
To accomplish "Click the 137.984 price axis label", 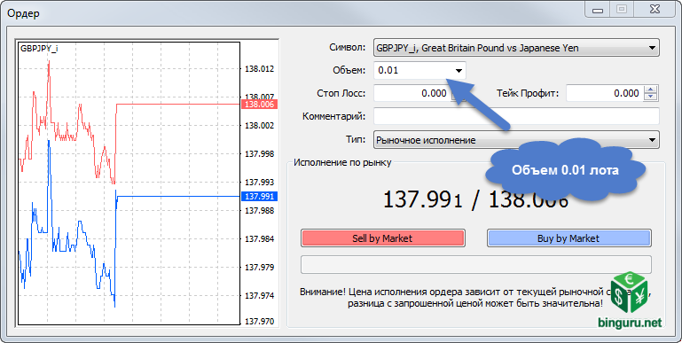I will pyautogui.click(x=260, y=239).
